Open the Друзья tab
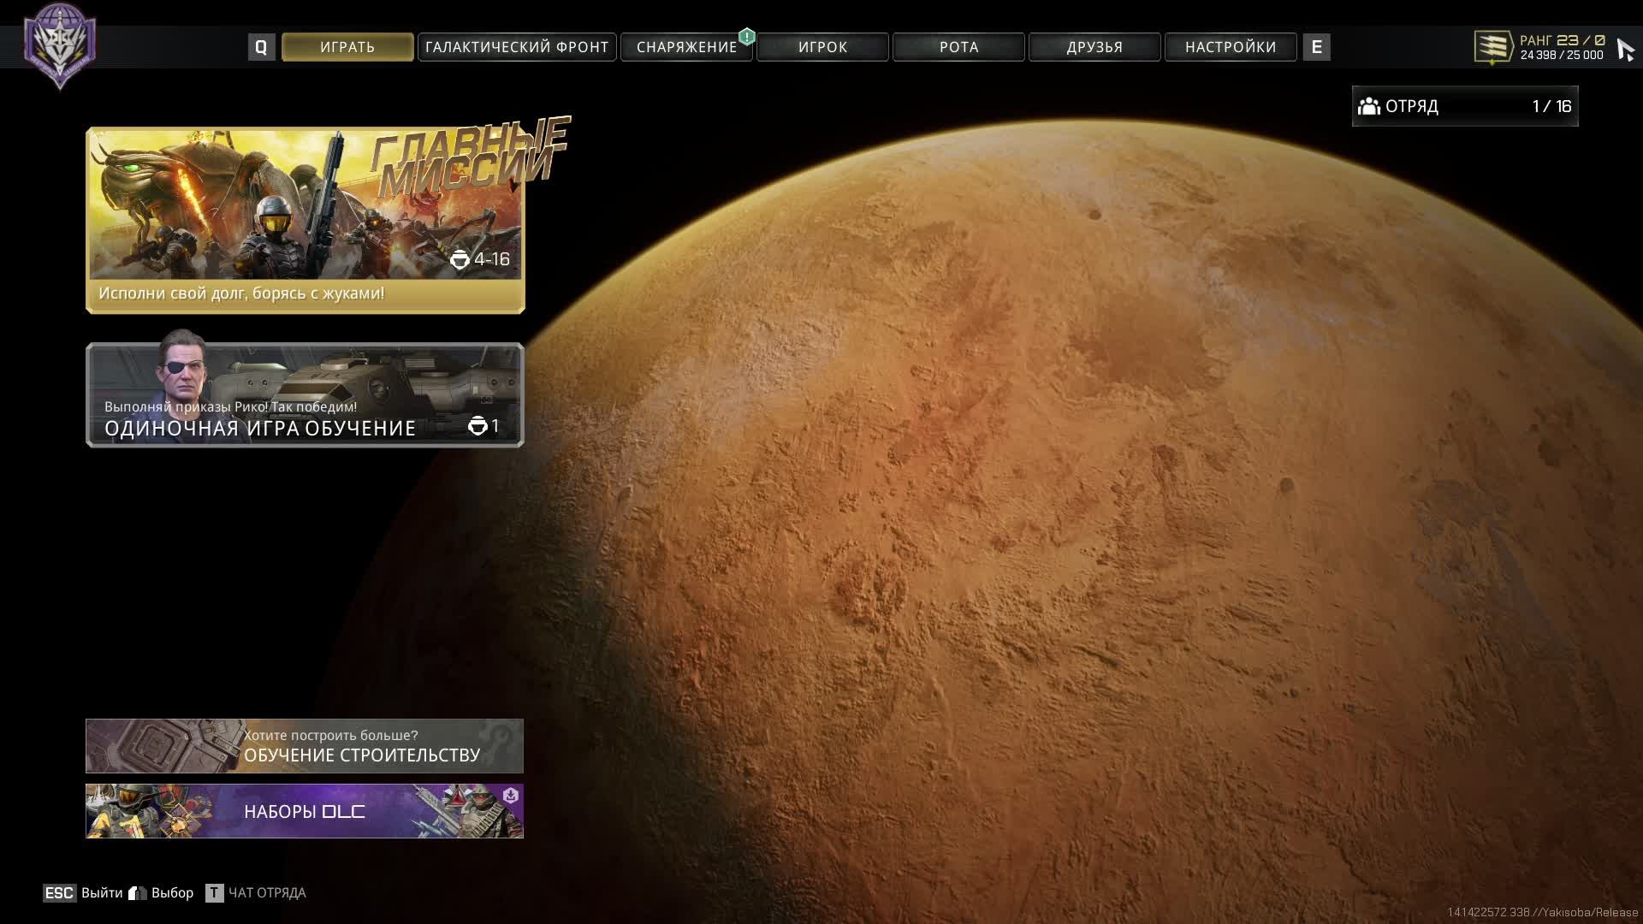This screenshot has width=1643, height=924. 1094,47
